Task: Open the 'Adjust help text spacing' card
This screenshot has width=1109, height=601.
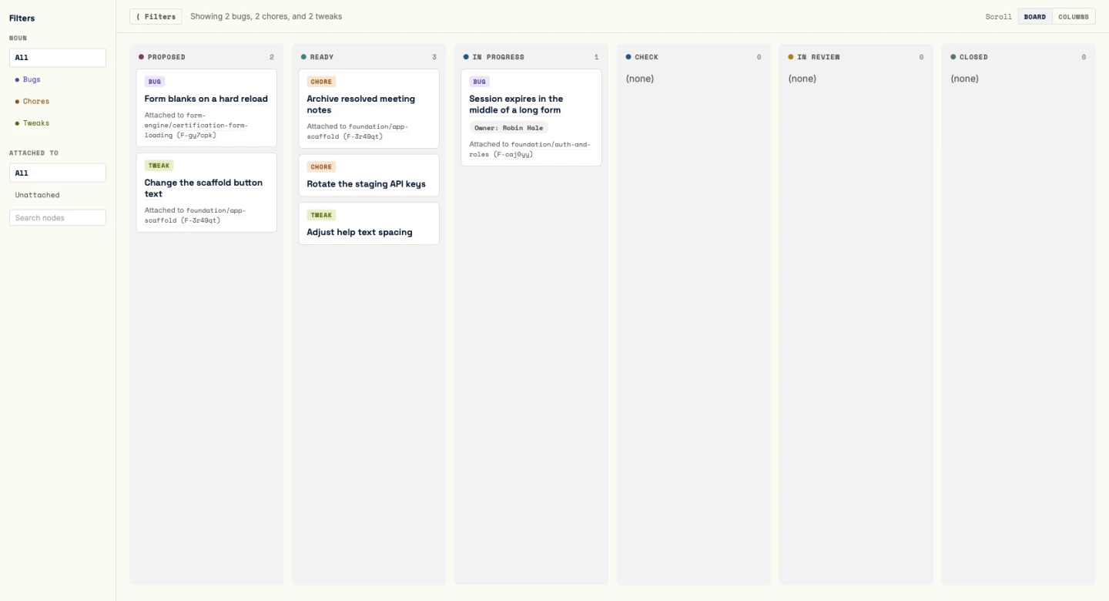Action: [369, 223]
